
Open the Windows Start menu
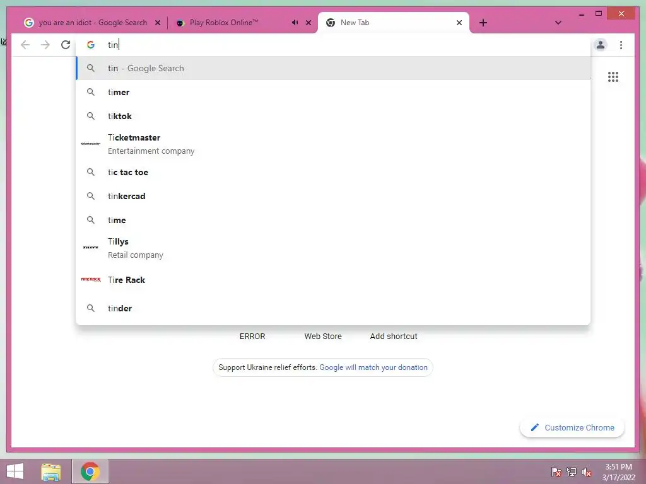click(15, 471)
